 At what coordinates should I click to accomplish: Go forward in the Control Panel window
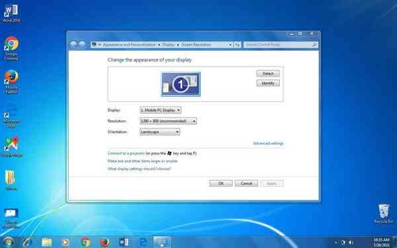82,44
